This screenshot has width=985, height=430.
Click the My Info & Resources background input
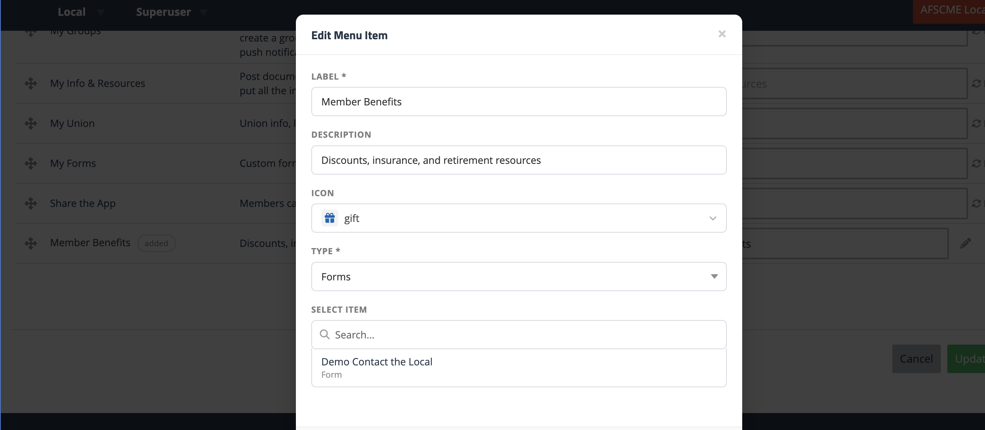[855, 83]
